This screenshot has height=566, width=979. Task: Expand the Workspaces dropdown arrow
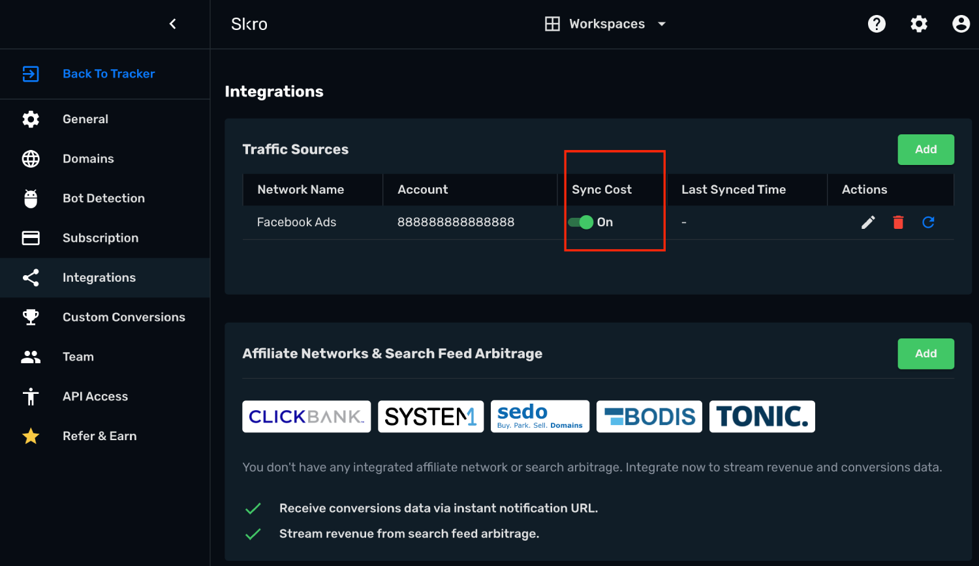click(662, 24)
